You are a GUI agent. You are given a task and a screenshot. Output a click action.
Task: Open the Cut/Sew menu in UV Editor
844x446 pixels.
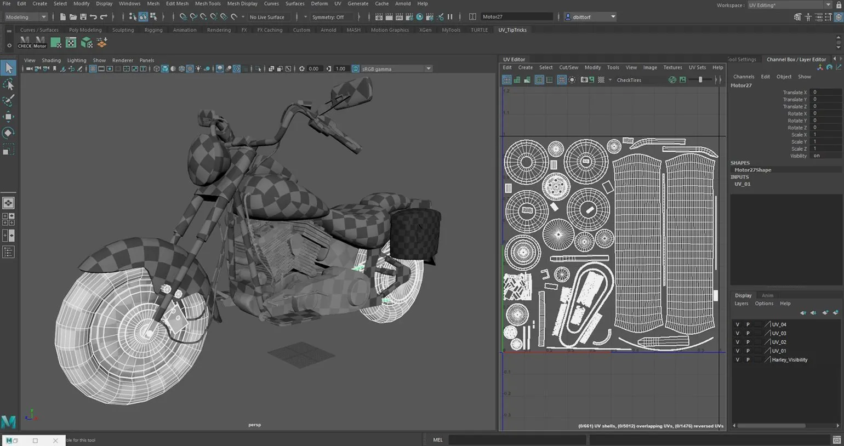point(568,67)
